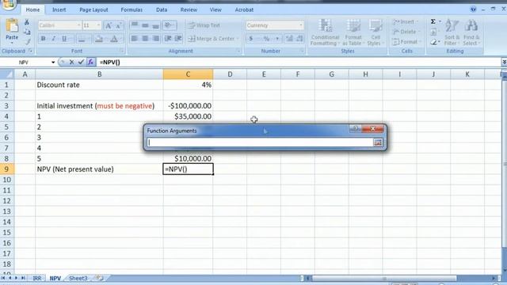The image size is (507, 285).
Task: Toggle Italic formatting
Action: [x=53, y=39]
